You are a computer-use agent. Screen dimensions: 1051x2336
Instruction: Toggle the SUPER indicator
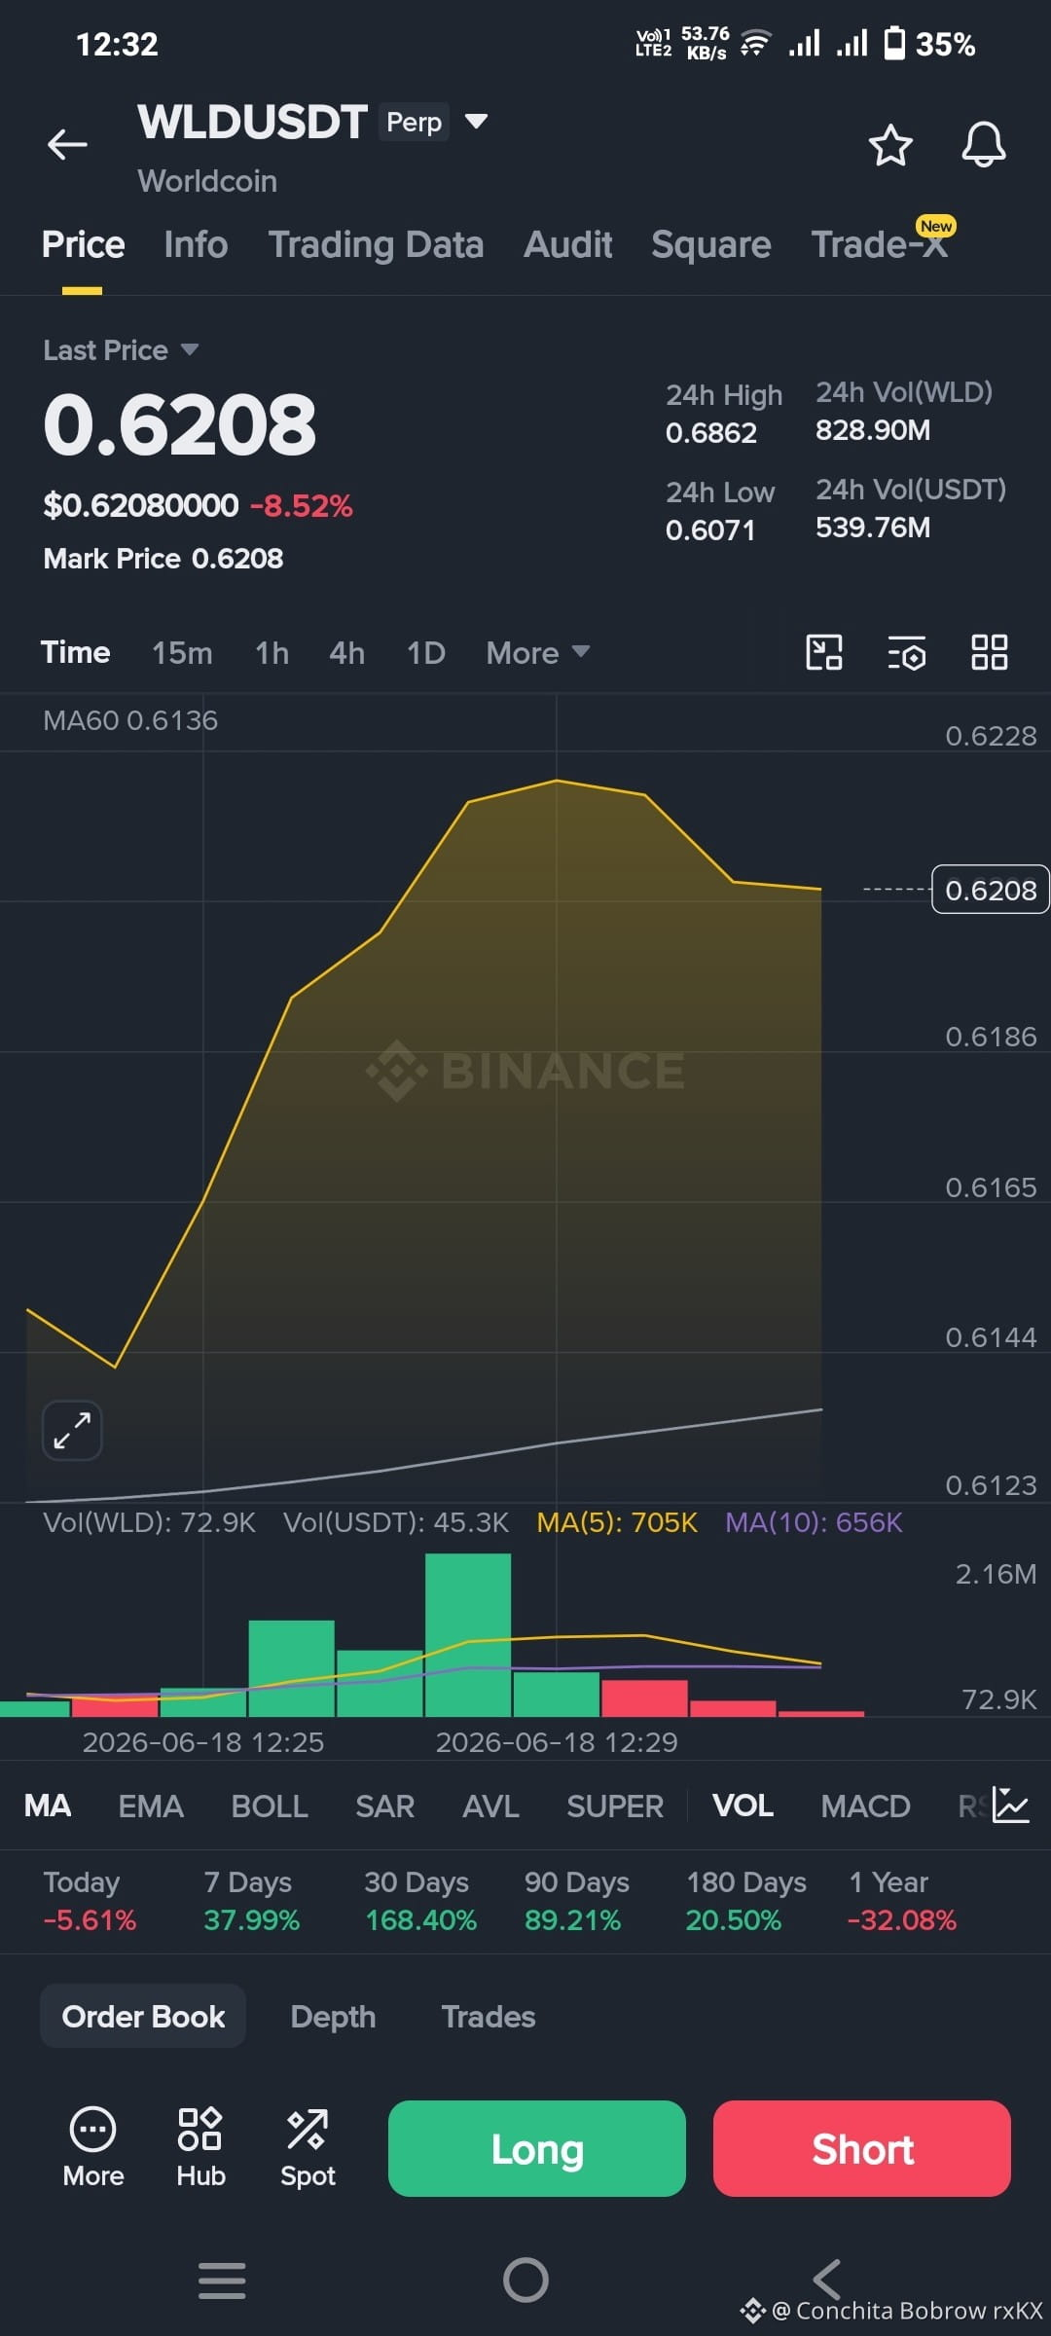pos(615,1806)
